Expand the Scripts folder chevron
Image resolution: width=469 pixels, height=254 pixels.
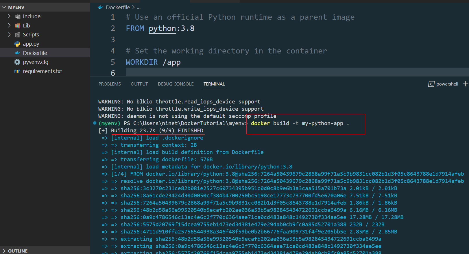[9, 35]
